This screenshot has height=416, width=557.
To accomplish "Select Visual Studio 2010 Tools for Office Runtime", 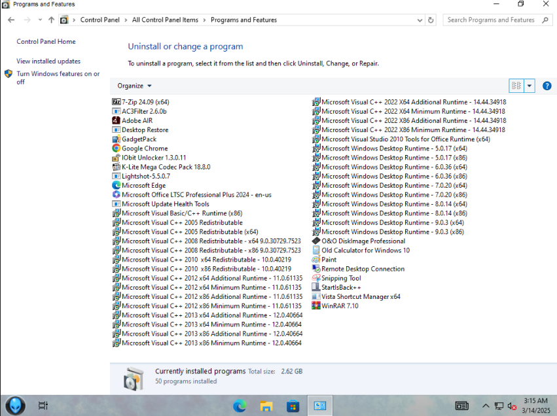I will (x=401, y=139).
